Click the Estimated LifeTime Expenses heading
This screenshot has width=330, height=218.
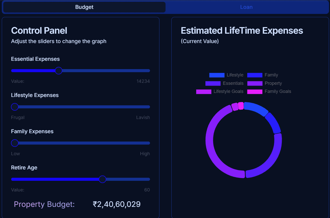click(x=242, y=31)
